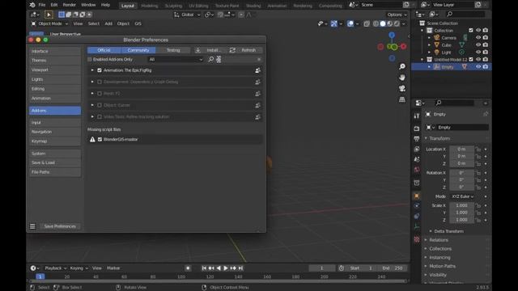This screenshot has width=518, height=291.
Task: Click the red X axis gizmo ball
Action: click(403, 47)
